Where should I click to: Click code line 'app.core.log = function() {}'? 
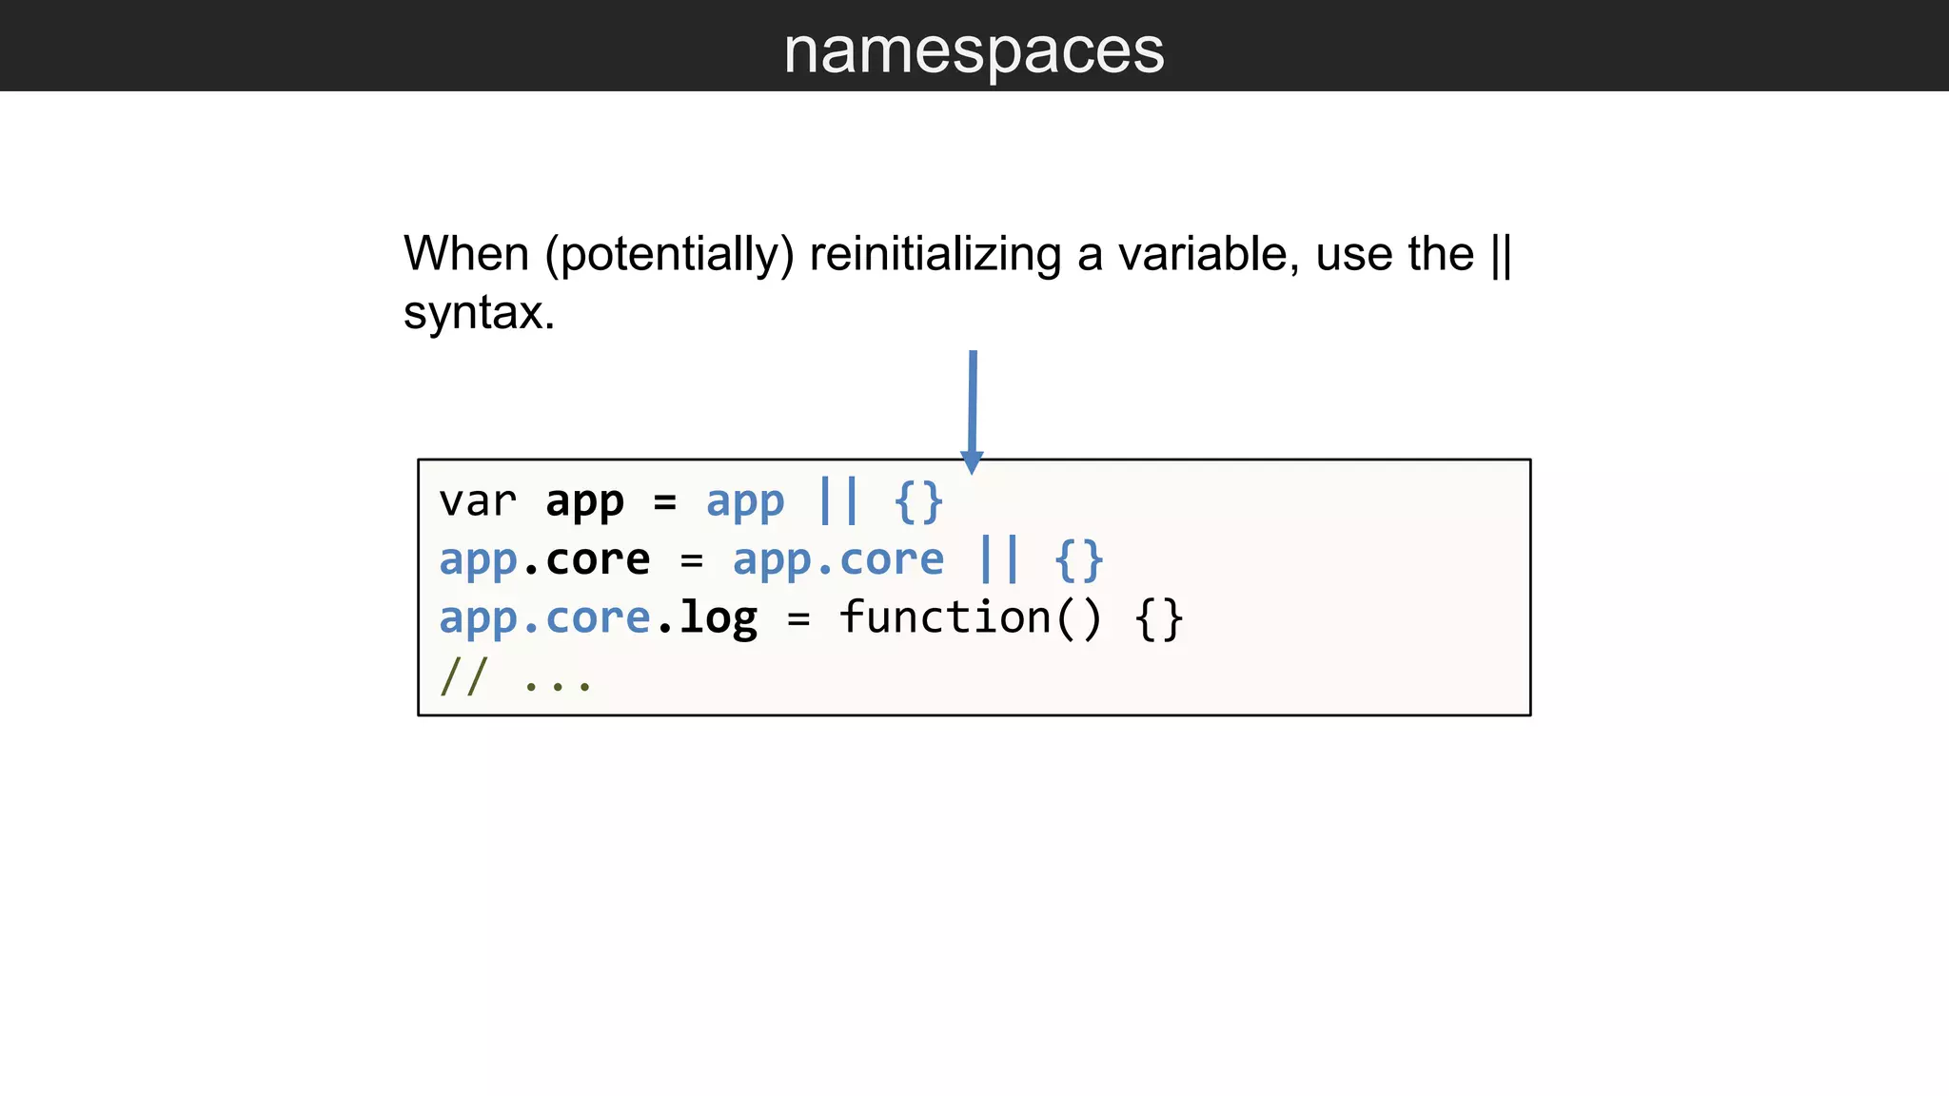pos(812,618)
